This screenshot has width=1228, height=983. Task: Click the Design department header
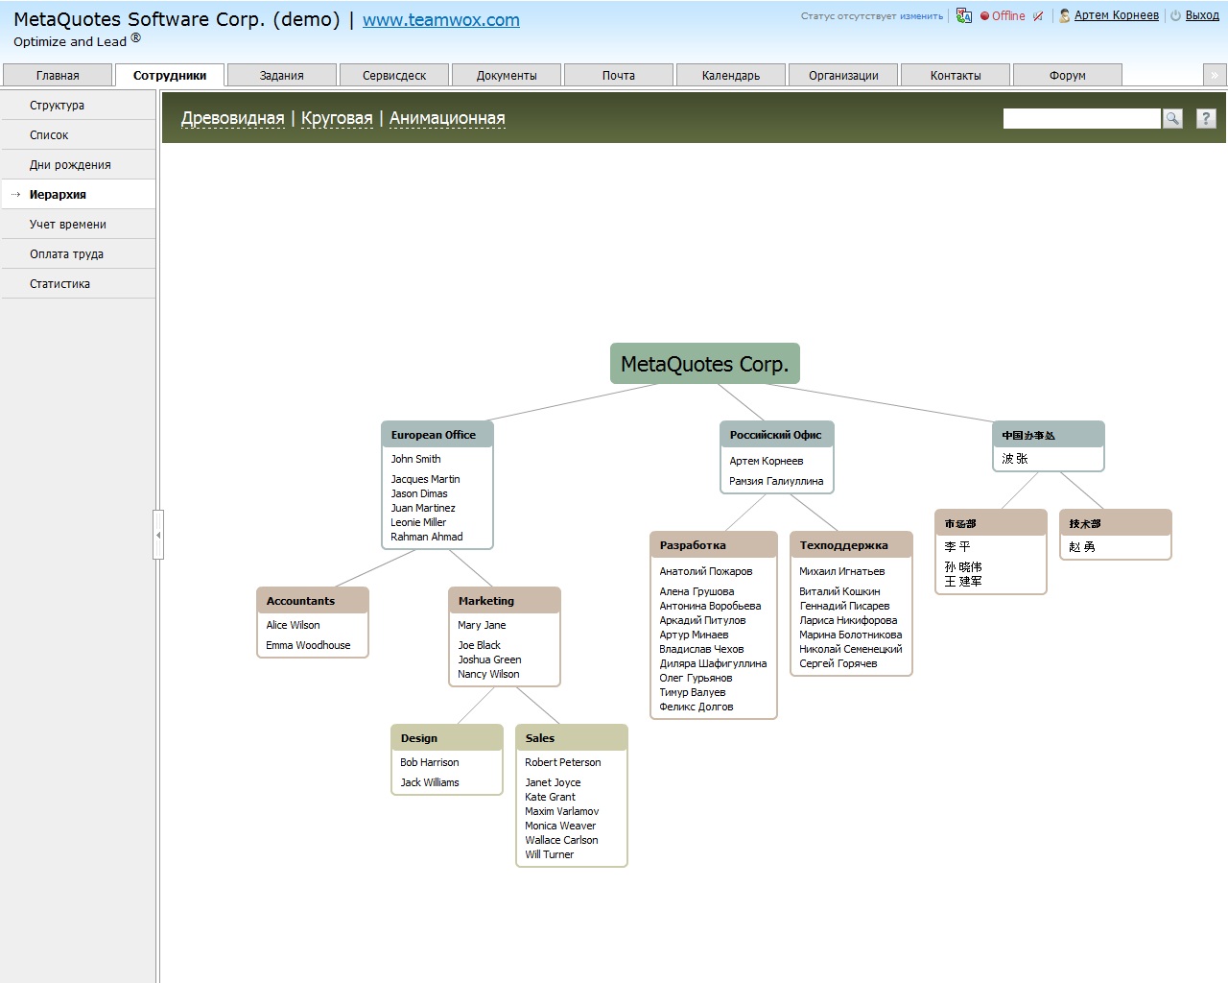pyautogui.click(x=447, y=738)
